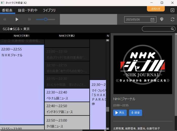This screenshot has height=131, width=177.
Task: Select the NHKラジオ第1 column header
Action: click(21, 36)
